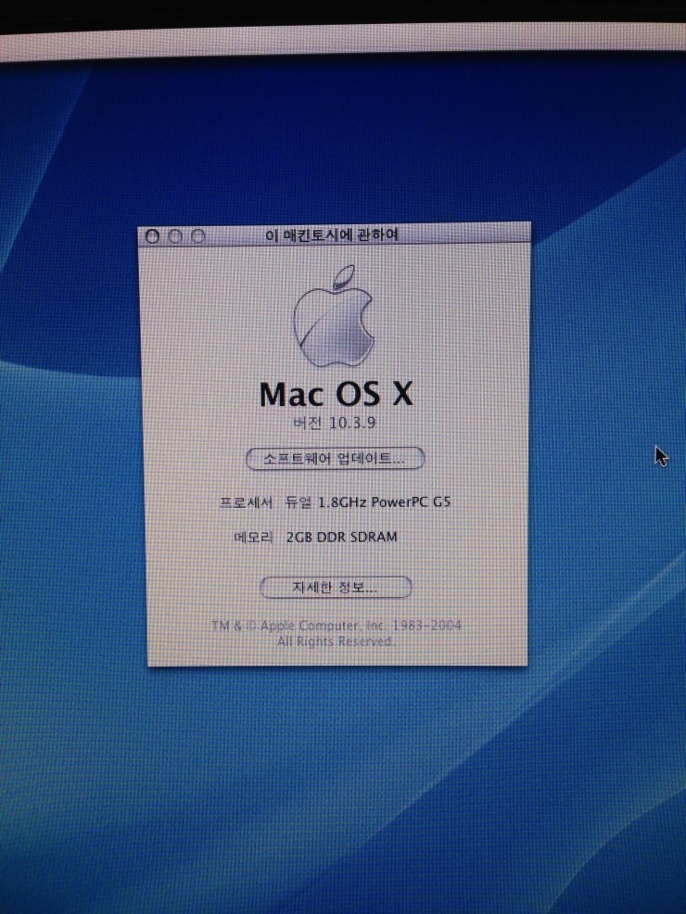Click the black mouse pointer arrow
Screen dimensions: 686x914
[x=660, y=455]
